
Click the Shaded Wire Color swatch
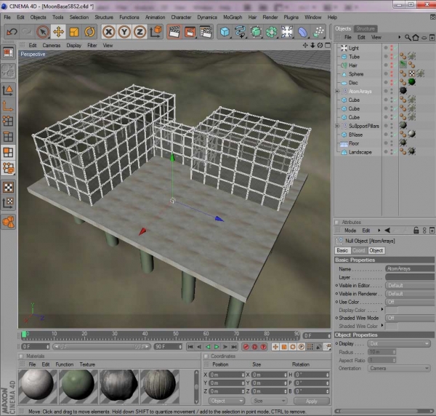(x=392, y=326)
